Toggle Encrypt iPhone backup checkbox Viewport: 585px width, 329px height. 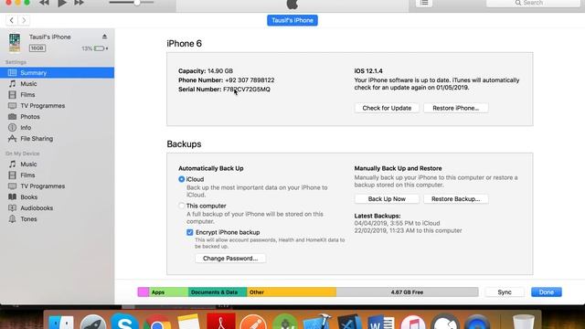(x=190, y=232)
